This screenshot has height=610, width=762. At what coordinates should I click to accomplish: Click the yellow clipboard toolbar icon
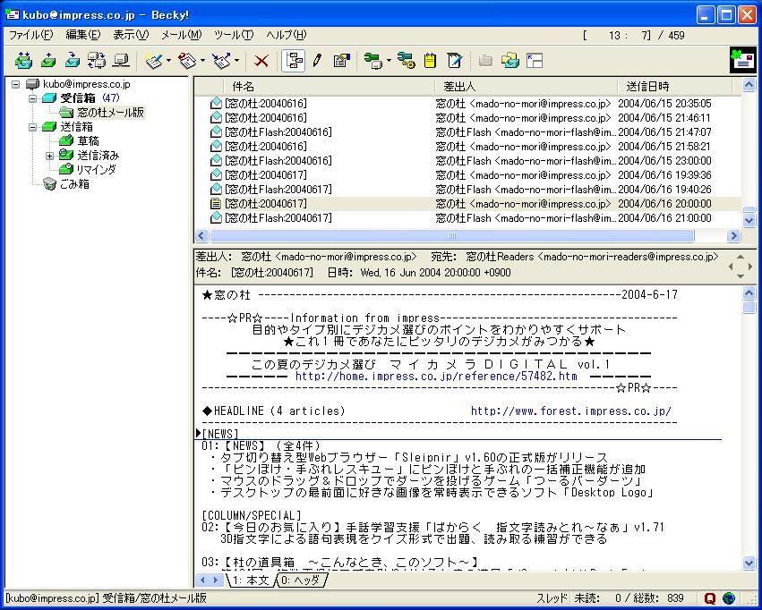coord(430,61)
